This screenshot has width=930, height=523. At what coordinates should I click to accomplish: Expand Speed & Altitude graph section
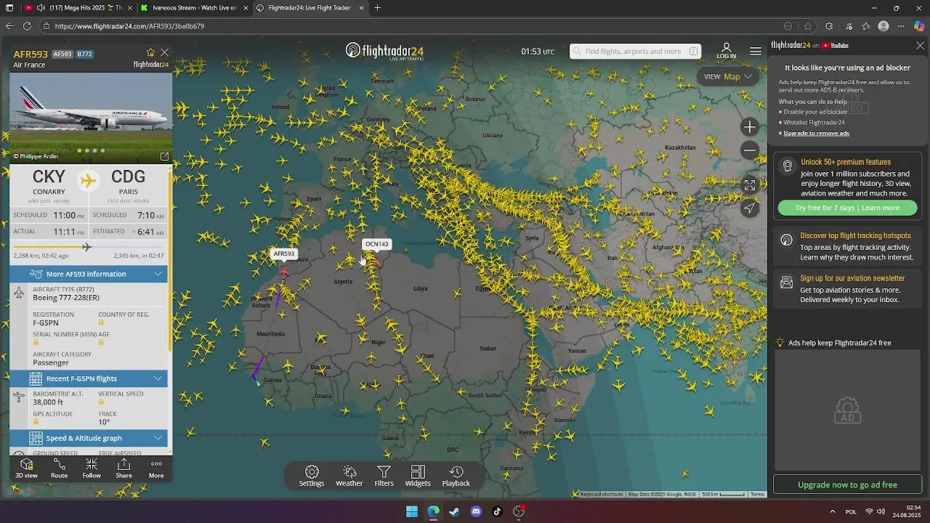[x=89, y=438]
